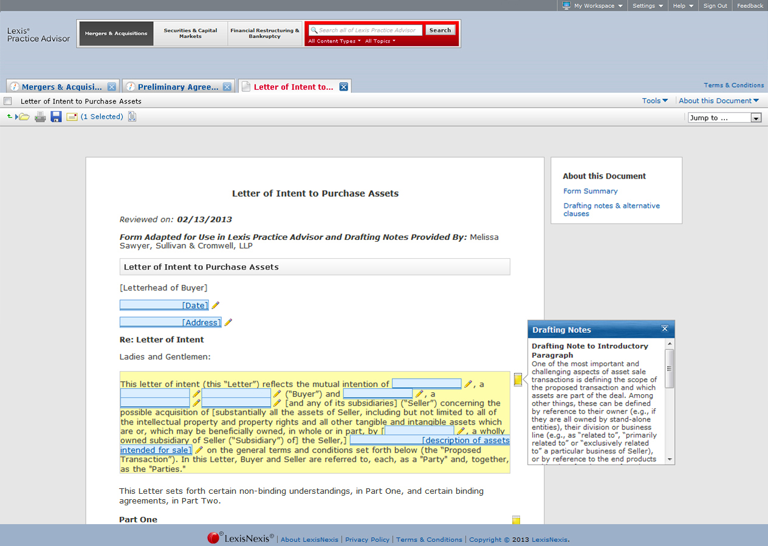Click the blank field after '("Buyer") and'
The width and height of the screenshot is (768, 546).
coord(377,394)
